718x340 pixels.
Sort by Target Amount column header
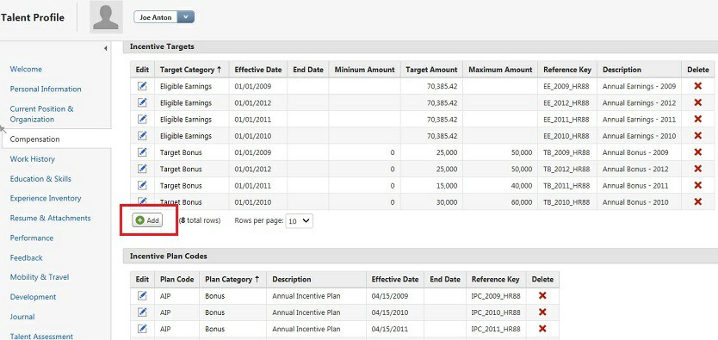tap(431, 70)
